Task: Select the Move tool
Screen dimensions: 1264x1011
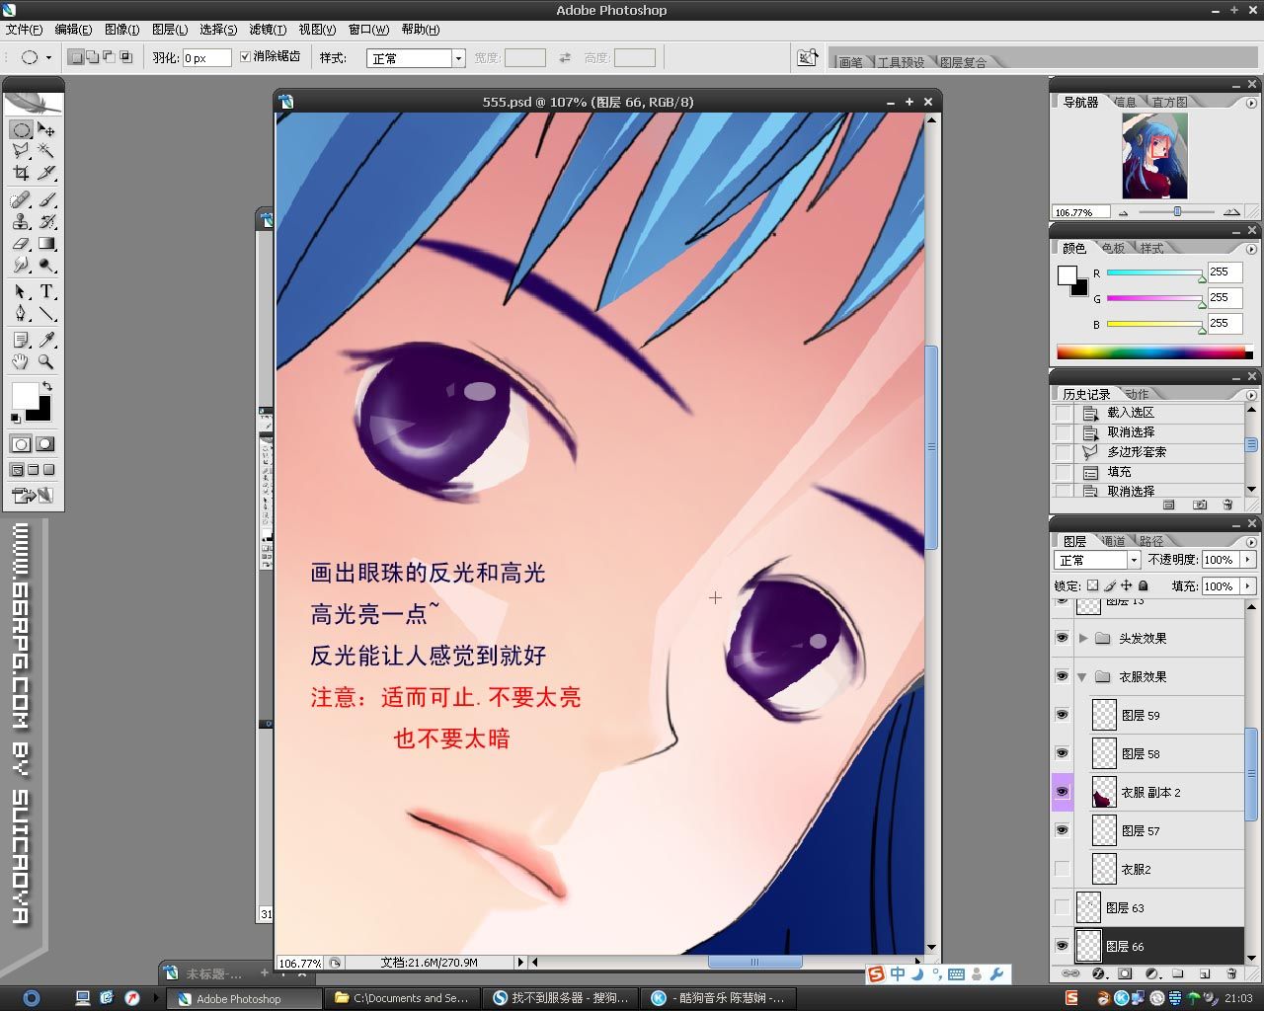Action: click(x=46, y=129)
